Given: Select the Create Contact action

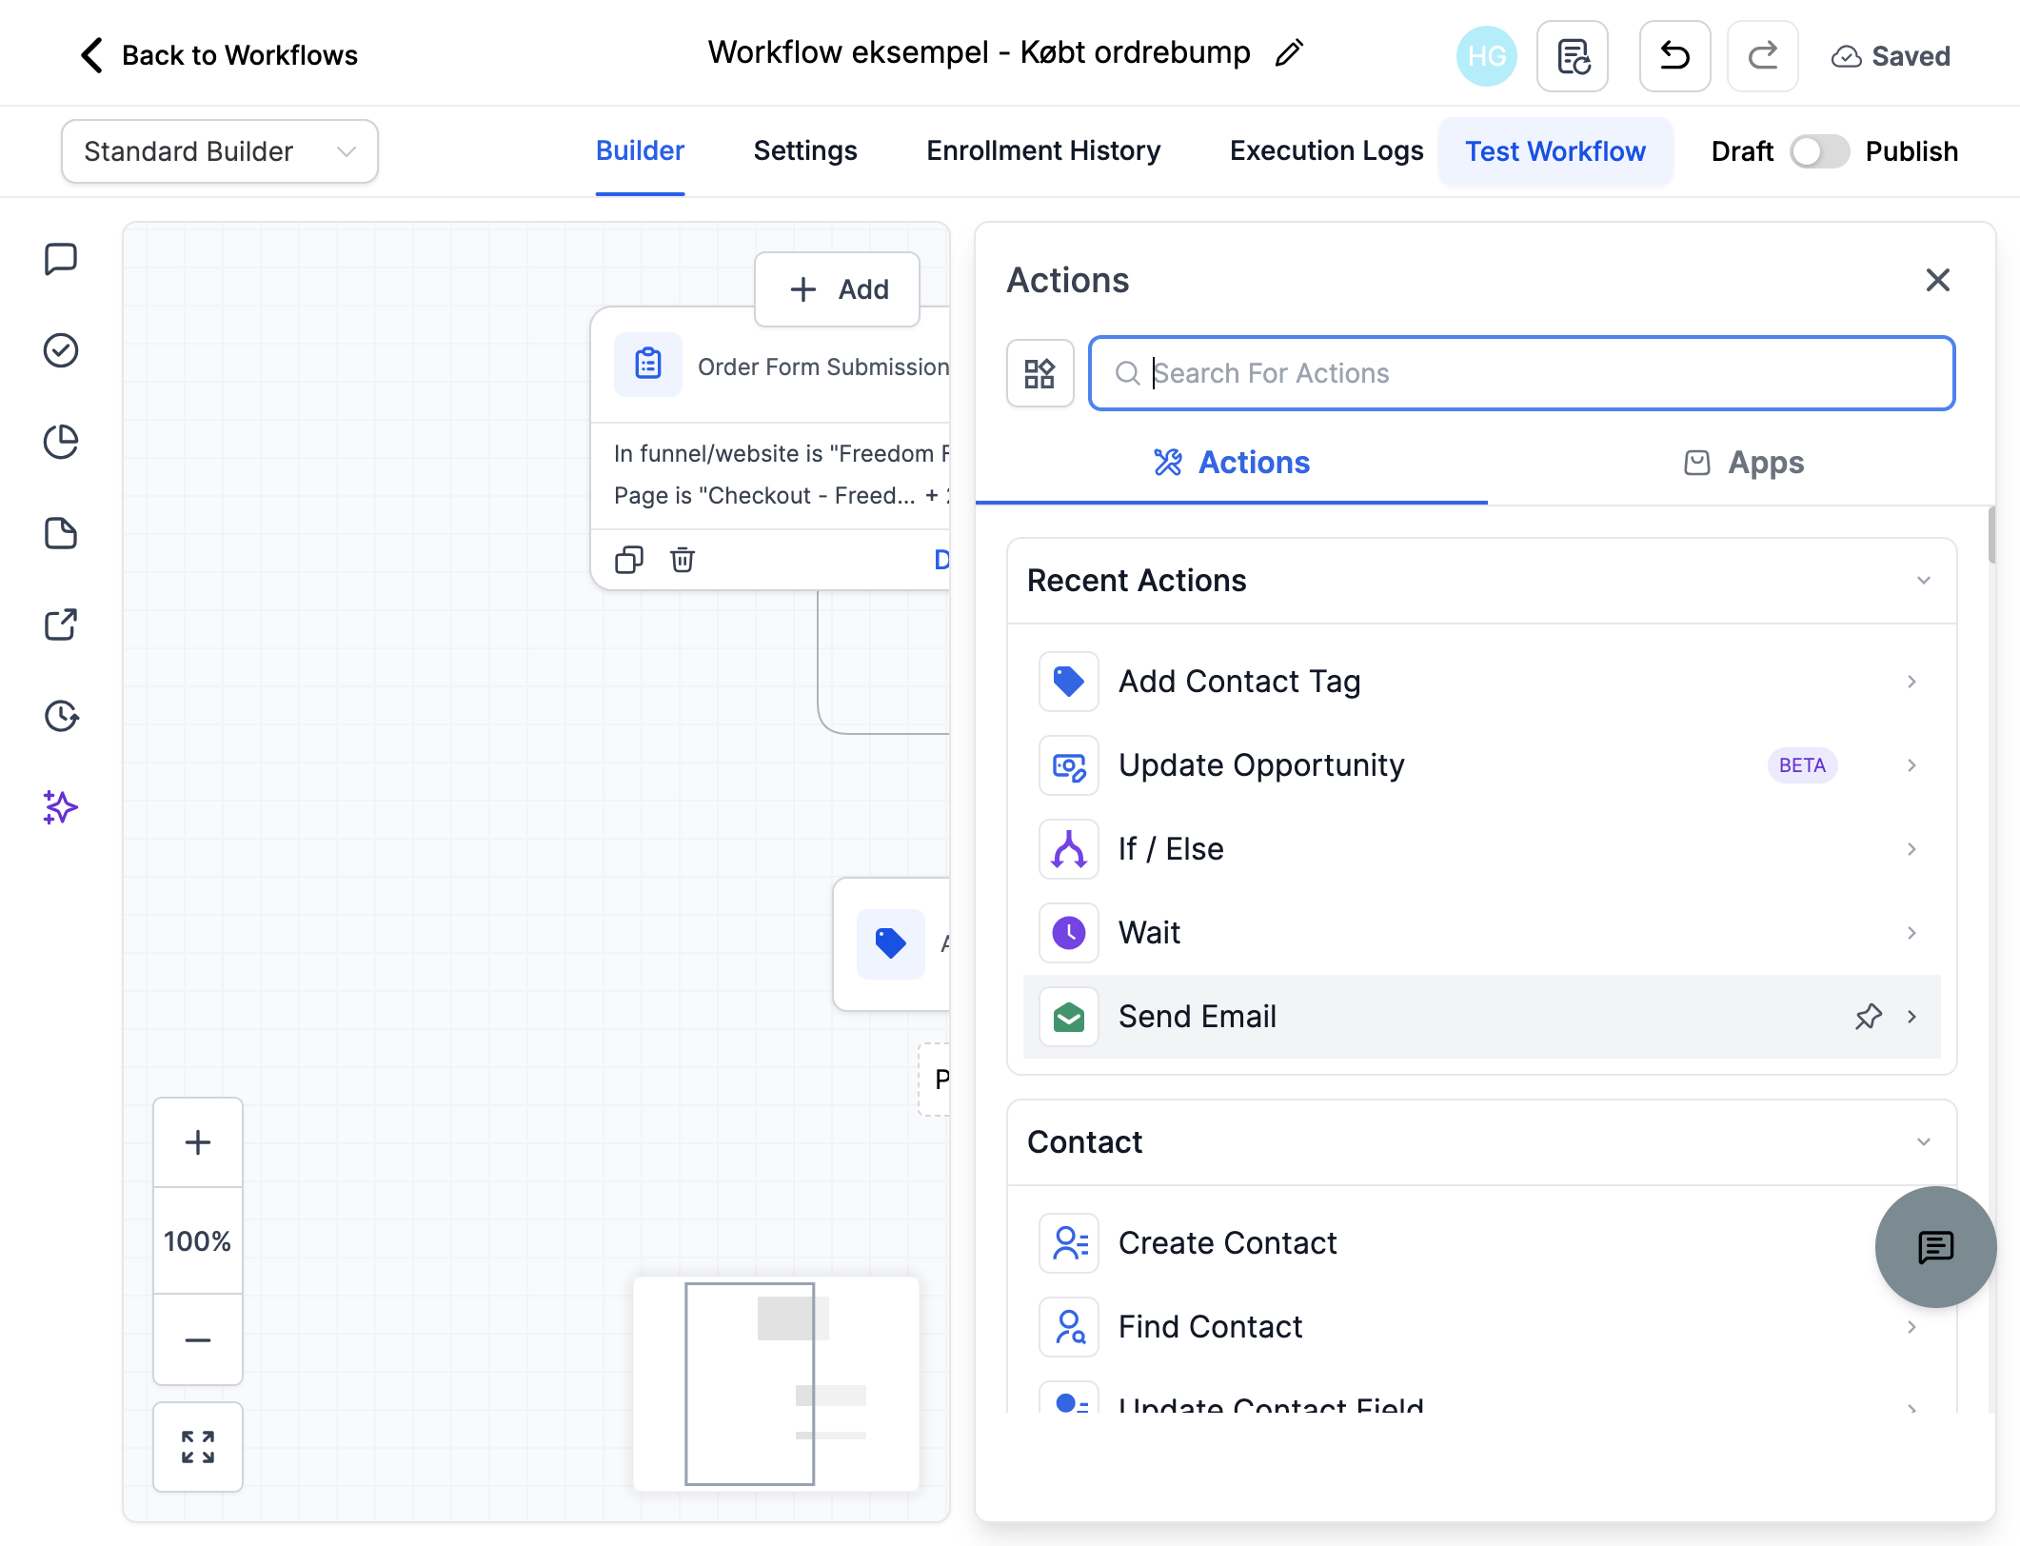Looking at the screenshot, I should 1481,1243.
